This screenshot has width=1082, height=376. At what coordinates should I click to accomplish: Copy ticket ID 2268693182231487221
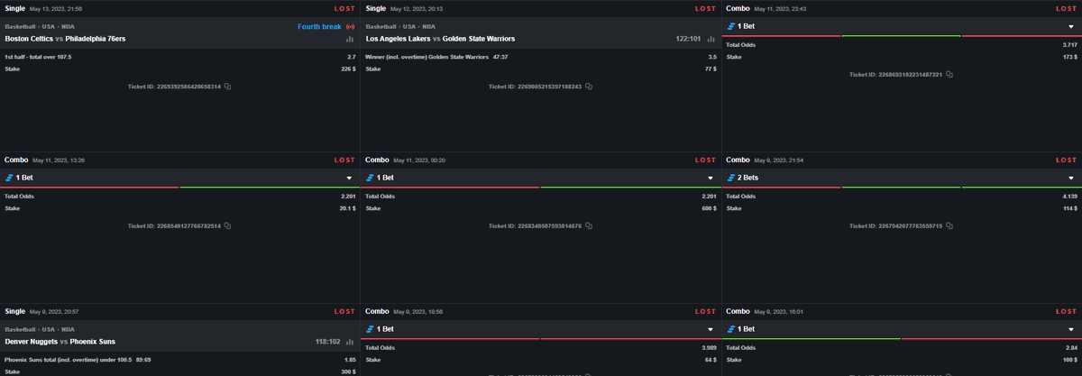[x=949, y=74]
